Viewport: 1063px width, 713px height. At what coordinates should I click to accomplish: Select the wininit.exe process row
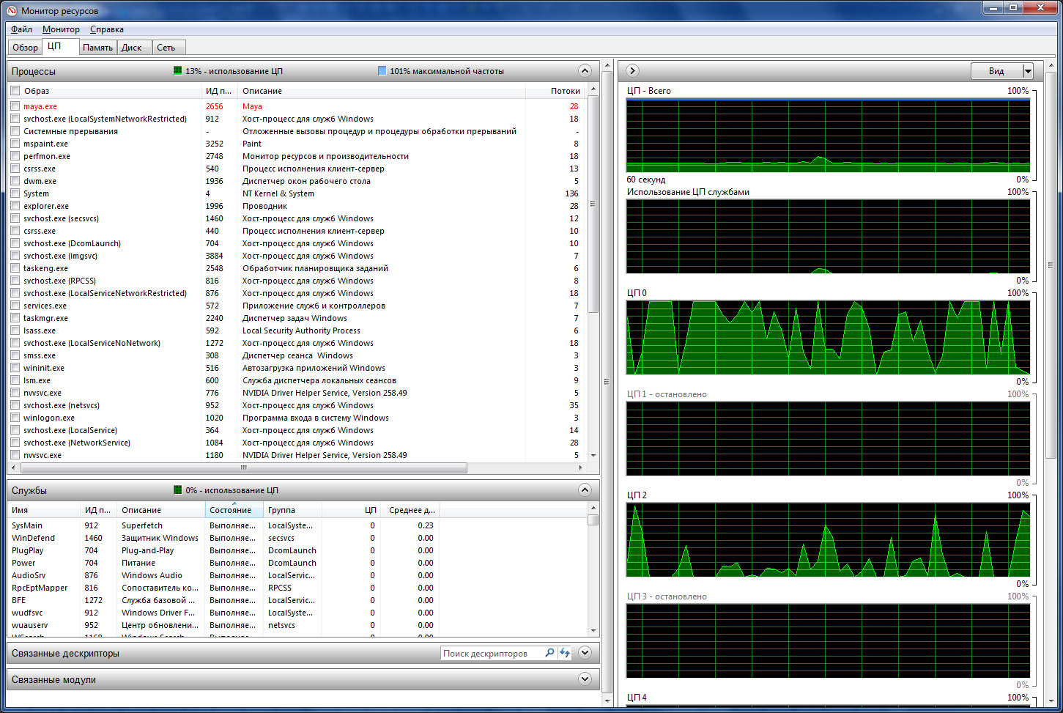[297, 368]
